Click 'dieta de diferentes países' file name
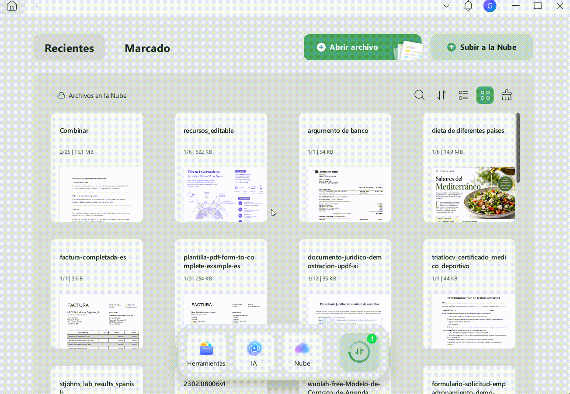Screen dimensions: 570x394 coord(468,131)
